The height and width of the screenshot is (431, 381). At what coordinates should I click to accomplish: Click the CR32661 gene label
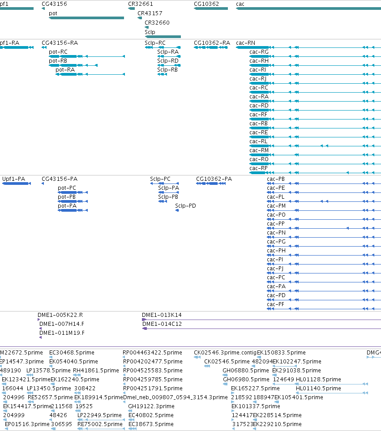click(x=141, y=4)
